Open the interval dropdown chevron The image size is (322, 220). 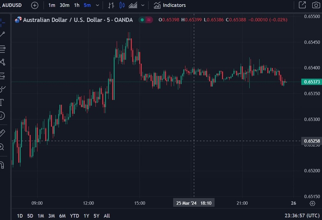point(97,5)
